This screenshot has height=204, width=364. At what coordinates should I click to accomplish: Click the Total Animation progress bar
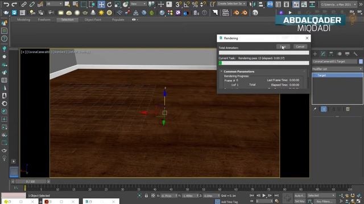coord(264,53)
